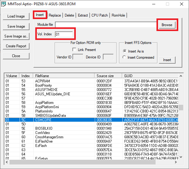Click into the Vol. Index field

click(64, 34)
